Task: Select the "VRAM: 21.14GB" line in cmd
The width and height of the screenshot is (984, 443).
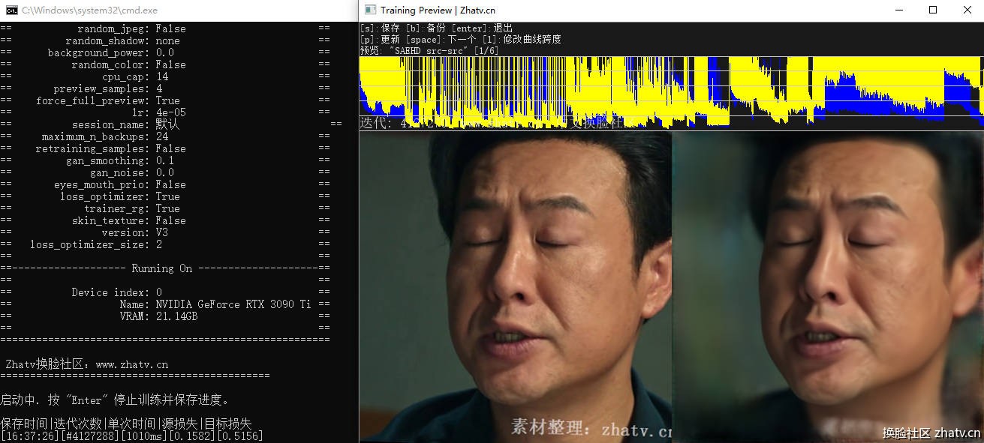Action: (x=158, y=316)
